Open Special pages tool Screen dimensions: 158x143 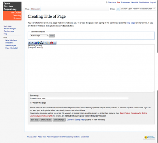[11, 45]
